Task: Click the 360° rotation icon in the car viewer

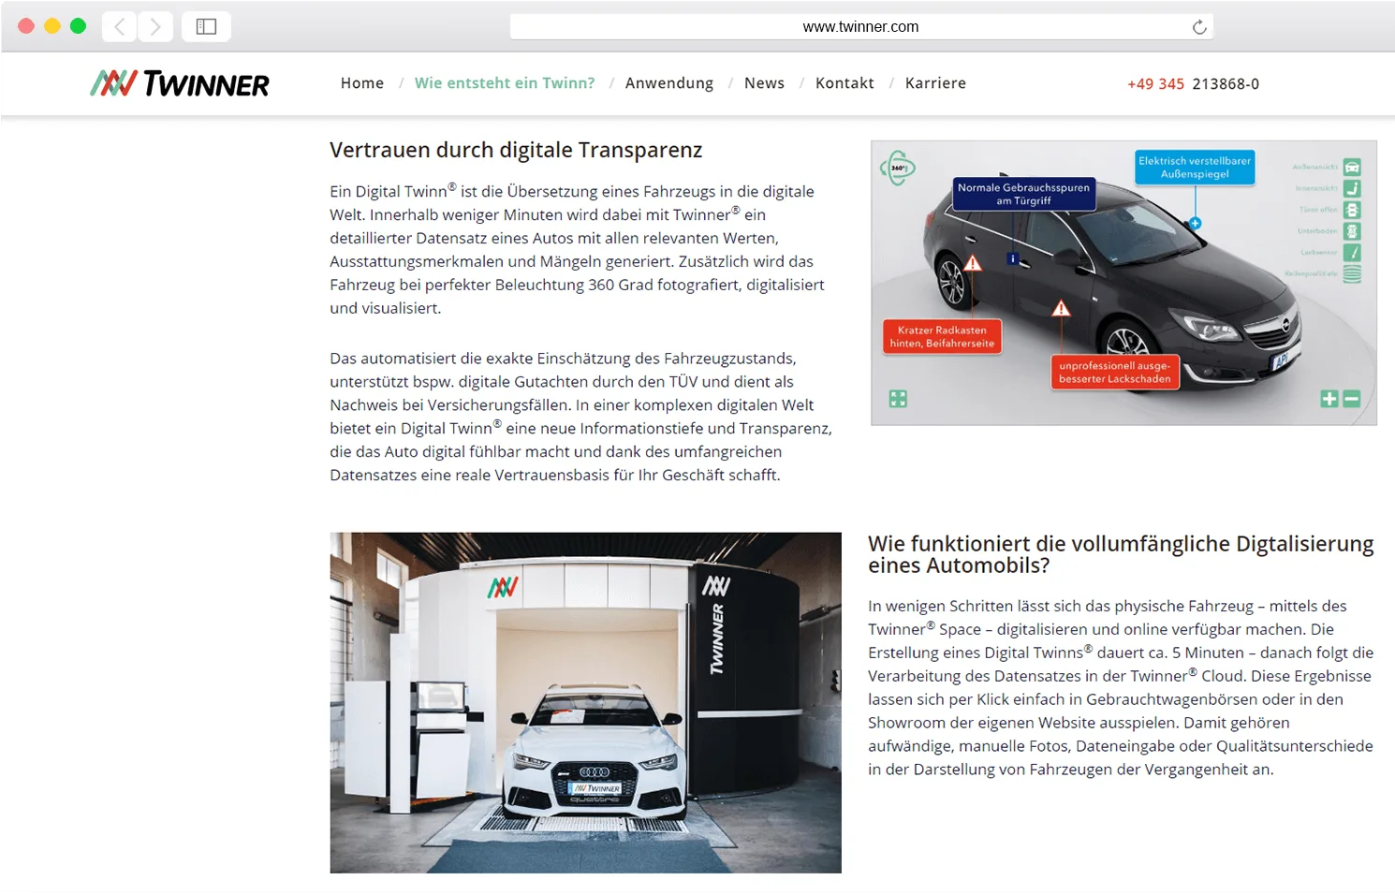Action: pos(897,169)
